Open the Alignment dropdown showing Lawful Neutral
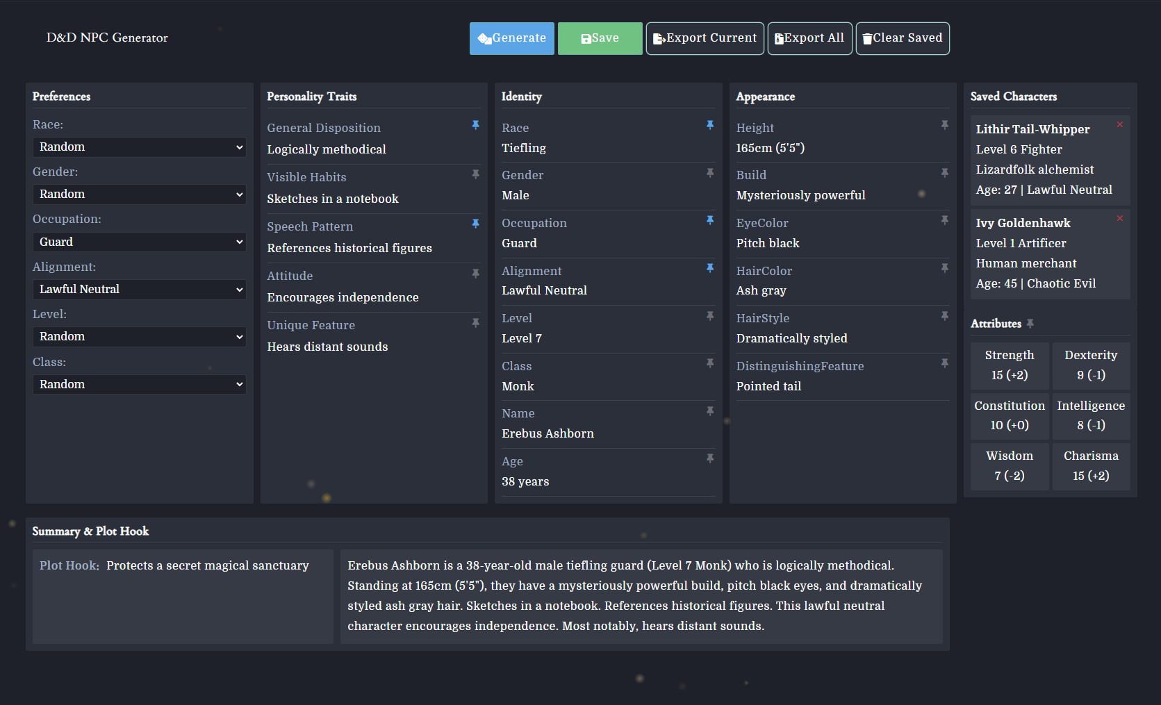 140,290
